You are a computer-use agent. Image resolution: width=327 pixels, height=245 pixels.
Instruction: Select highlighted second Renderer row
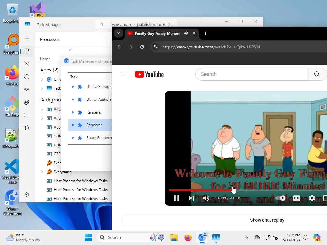click(90, 125)
